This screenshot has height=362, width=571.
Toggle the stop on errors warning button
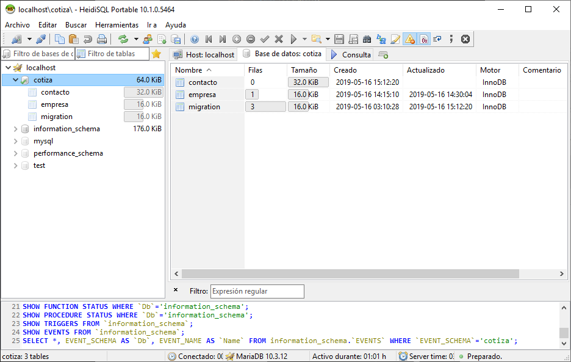point(410,39)
